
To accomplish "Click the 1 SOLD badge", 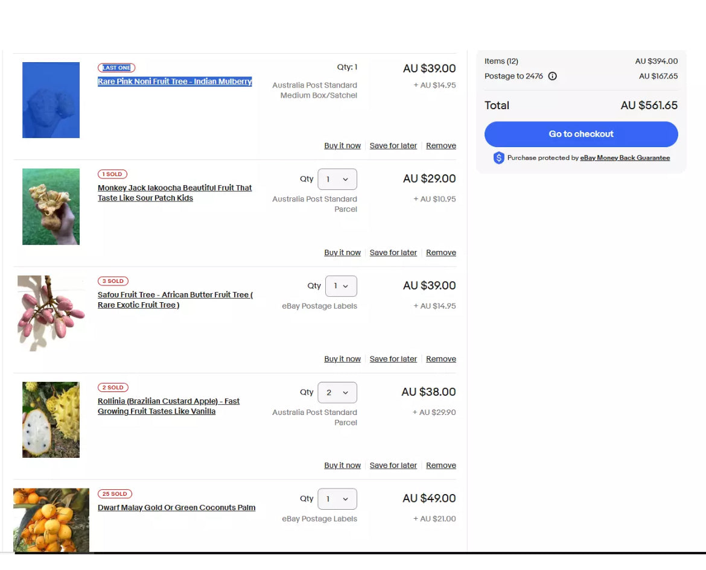I will tap(112, 174).
